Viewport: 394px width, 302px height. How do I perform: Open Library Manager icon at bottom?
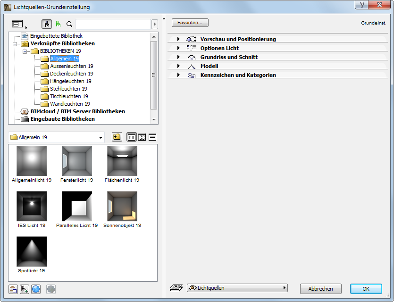[x=13, y=289]
